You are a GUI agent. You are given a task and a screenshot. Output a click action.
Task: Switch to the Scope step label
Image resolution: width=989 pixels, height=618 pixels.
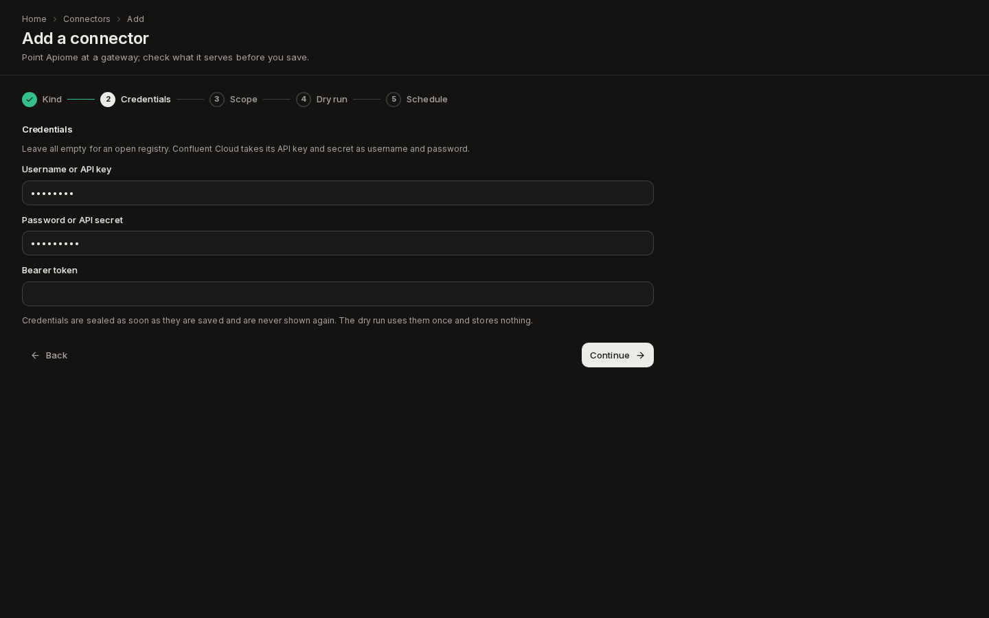click(x=244, y=100)
